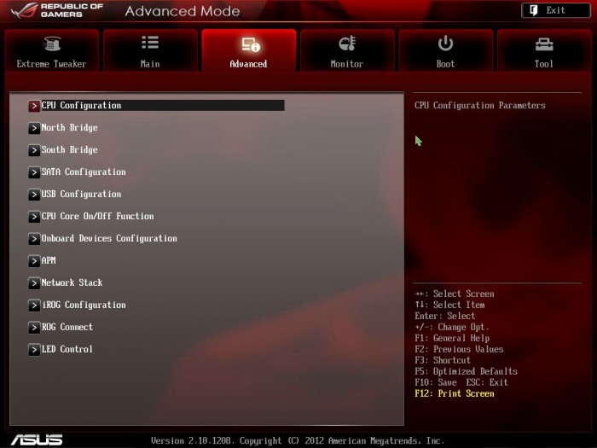Click the ASUS logo
The image size is (597, 448).
[x=37, y=439]
